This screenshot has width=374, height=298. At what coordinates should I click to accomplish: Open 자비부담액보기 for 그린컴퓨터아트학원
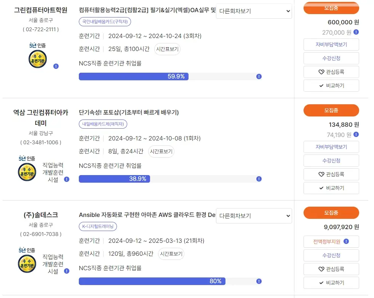pyautogui.click(x=331, y=45)
